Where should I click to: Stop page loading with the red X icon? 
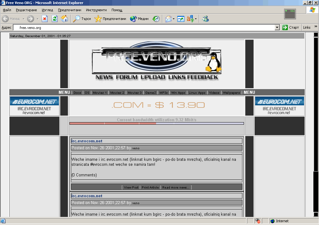click(45, 19)
